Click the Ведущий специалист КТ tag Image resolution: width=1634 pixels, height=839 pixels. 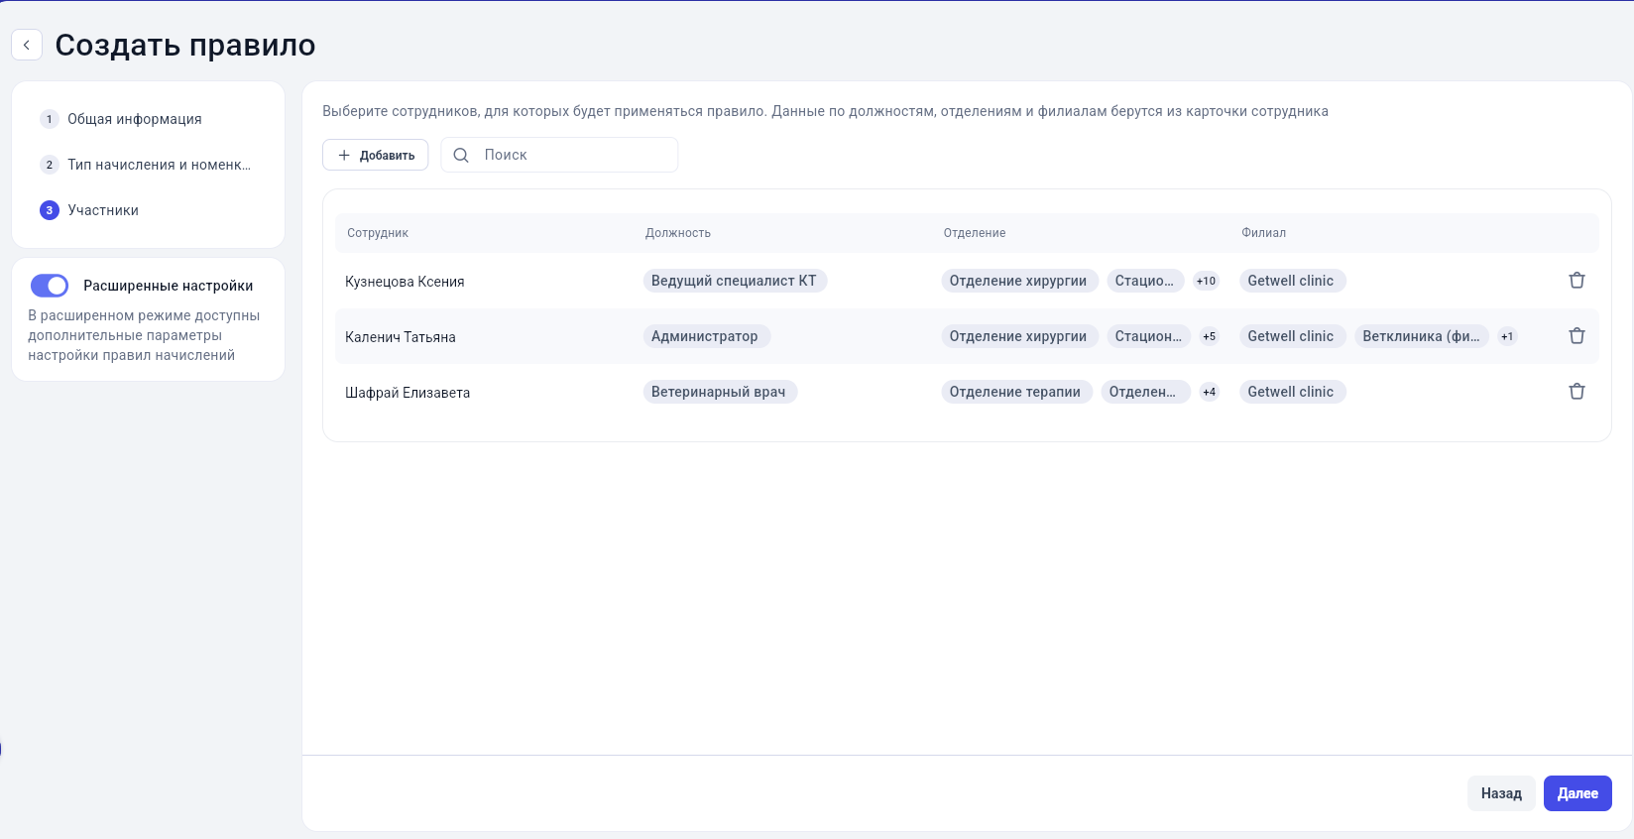point(735,281)
